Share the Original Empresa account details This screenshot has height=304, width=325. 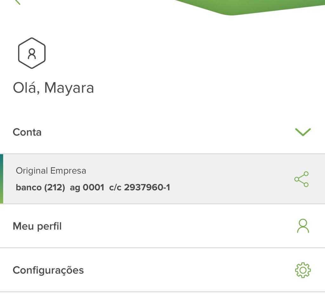coord(302,179)
